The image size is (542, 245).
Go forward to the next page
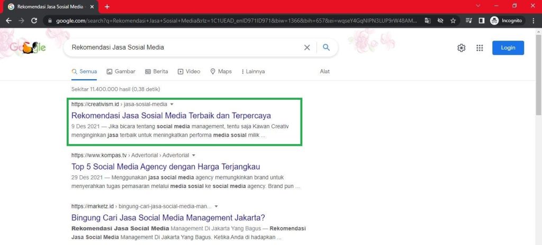click(21, 21)
